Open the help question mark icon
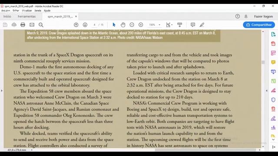 (238, 16)
